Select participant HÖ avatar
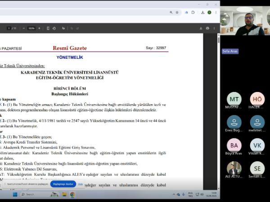The width and height of the screenshot is (270, 202). click(257, 99)
